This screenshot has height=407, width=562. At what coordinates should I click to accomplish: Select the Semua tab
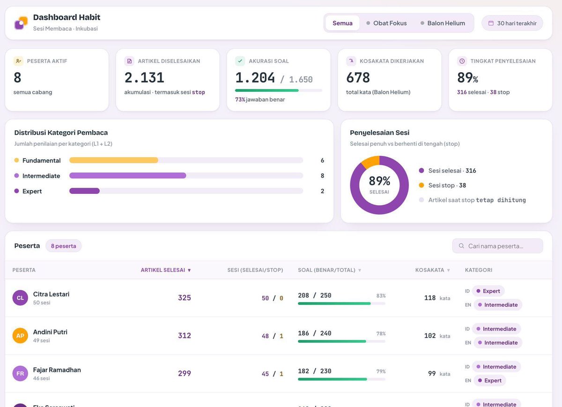(342, 23)
